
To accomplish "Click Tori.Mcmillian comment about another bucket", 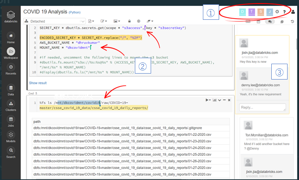I will [x=267, y=146].
